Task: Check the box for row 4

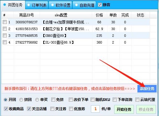Action: click(5, 42)
